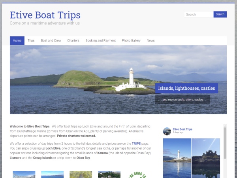Viewport: 237px width, 178px height.
Task: Click the 'and maybe seals, otters, eagles' caption
Action: [x=182, y=100]
